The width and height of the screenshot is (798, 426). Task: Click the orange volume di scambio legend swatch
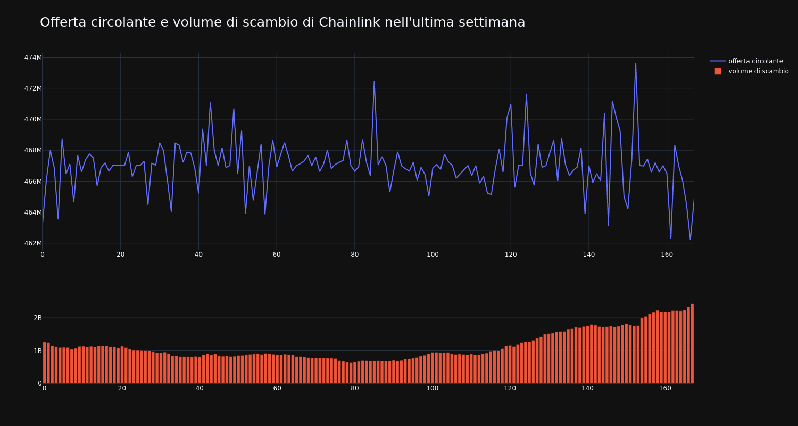point(718,71)
